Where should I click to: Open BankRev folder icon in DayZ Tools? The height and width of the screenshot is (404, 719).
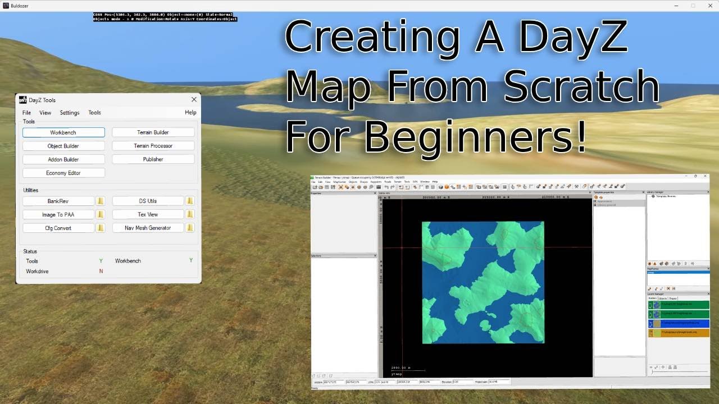tap(100, 201)
